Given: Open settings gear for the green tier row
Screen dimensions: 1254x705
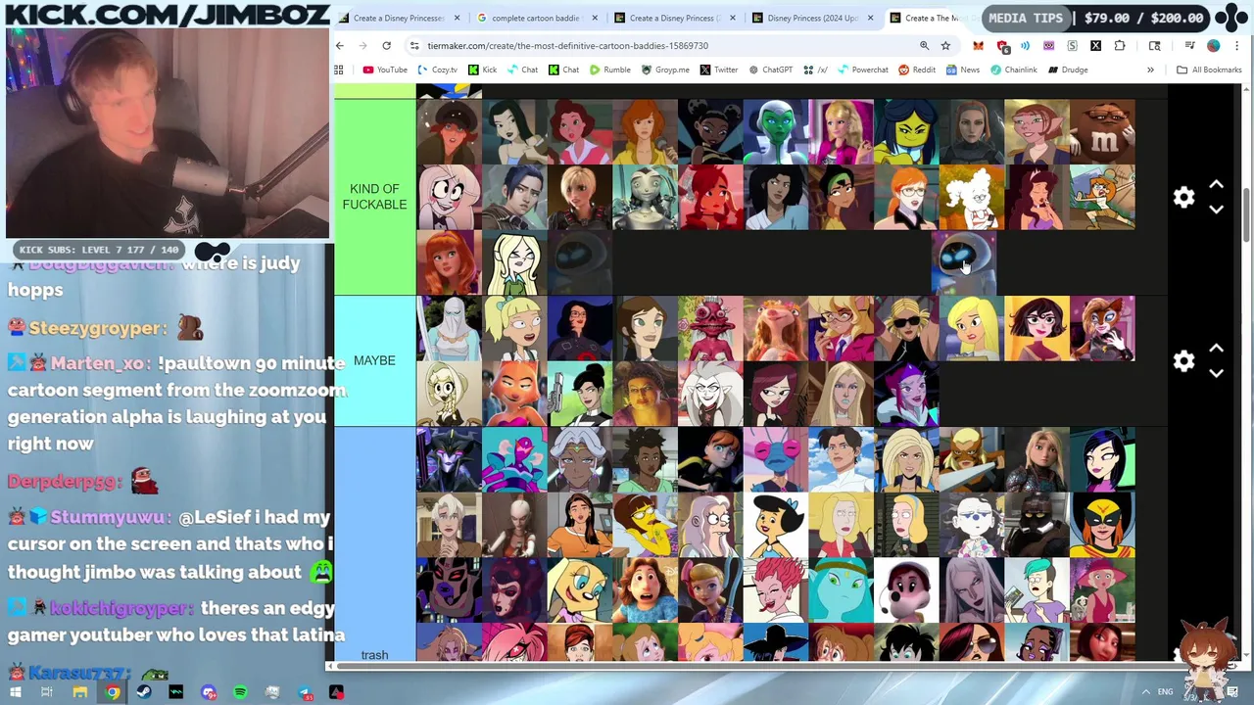Looking at the screenshot, I should pyautogui.click(x=1183, y=198).
